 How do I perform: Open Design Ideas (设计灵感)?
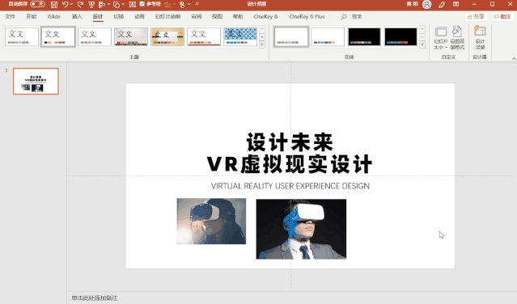click(x=480, y=38)
